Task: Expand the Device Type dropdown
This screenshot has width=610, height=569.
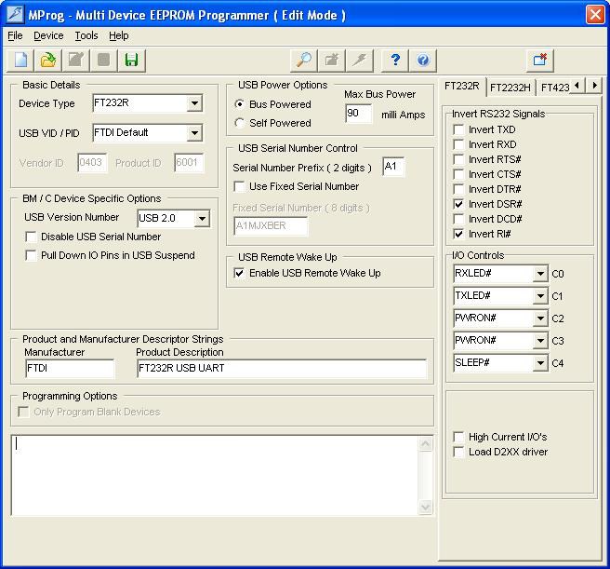Action: click(194, 103)
